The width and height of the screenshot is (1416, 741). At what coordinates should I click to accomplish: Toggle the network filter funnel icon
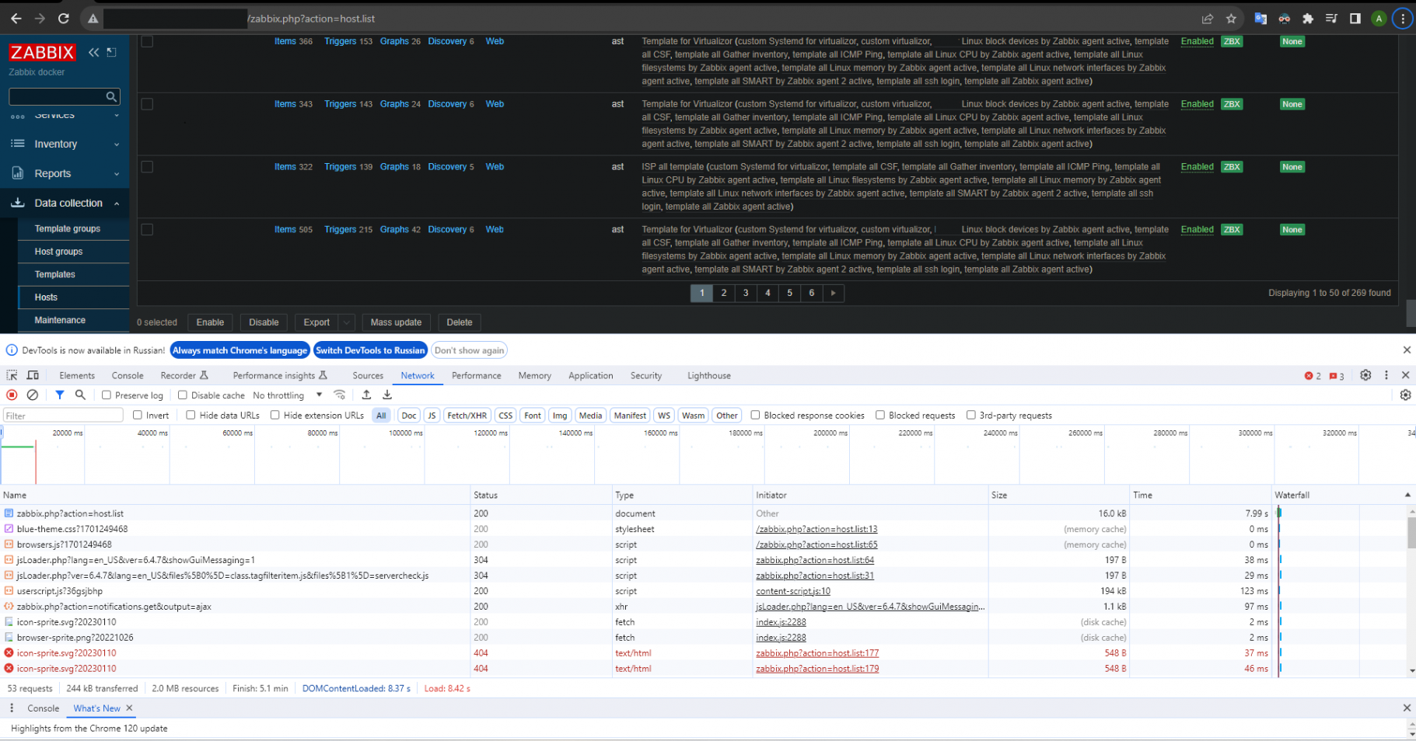(60, 395)
